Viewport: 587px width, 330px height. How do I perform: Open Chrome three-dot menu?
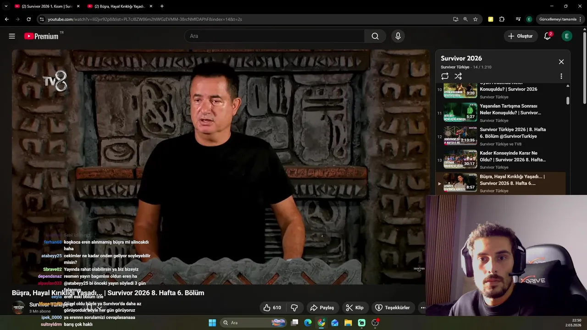[x=581, y=19]
